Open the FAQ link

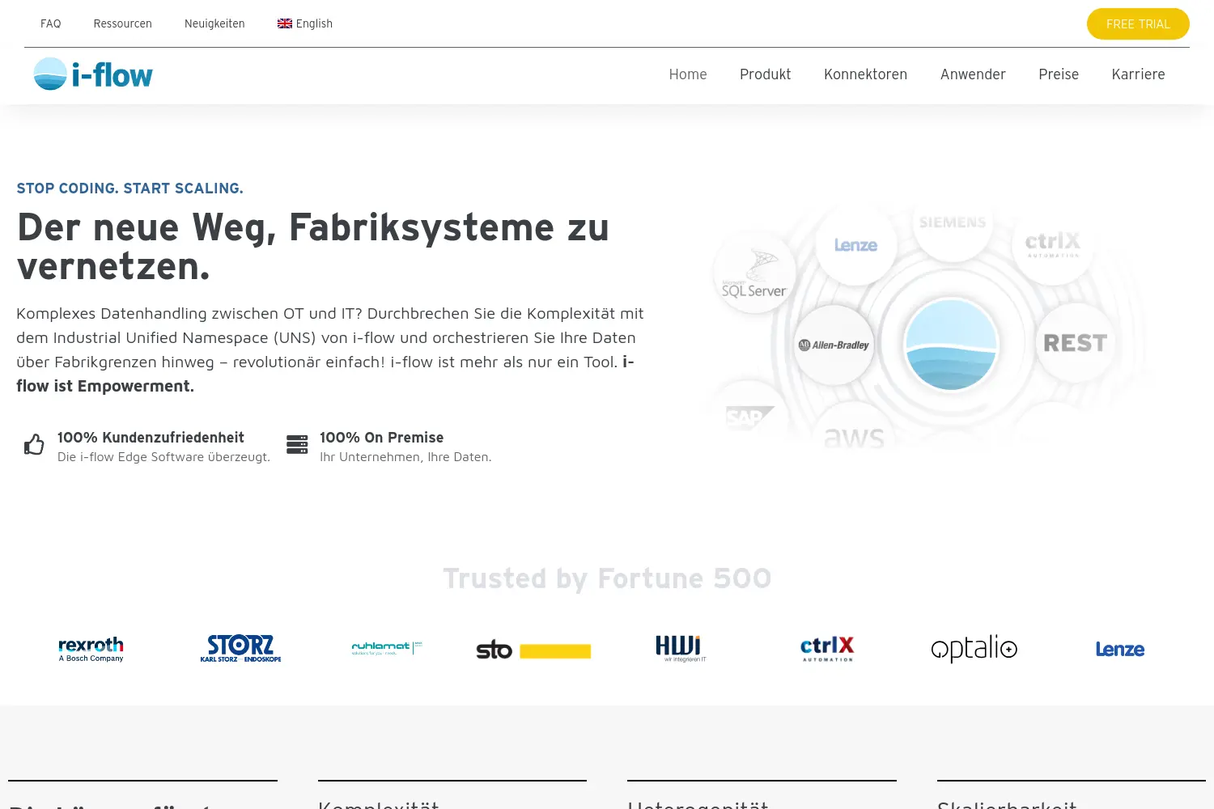[x=51, y=23]
